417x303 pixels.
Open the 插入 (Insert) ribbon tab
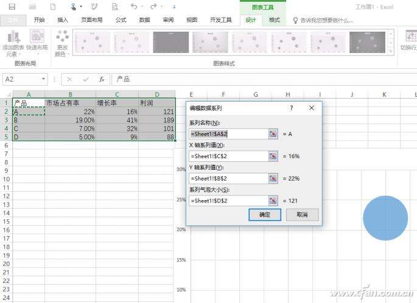coord(63,20)
